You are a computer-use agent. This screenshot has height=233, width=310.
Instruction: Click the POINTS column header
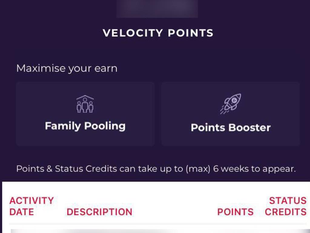click(x=235, y=212)
